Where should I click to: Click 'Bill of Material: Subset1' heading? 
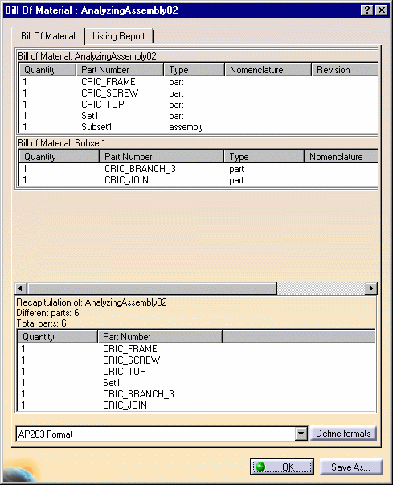point(62,143)
